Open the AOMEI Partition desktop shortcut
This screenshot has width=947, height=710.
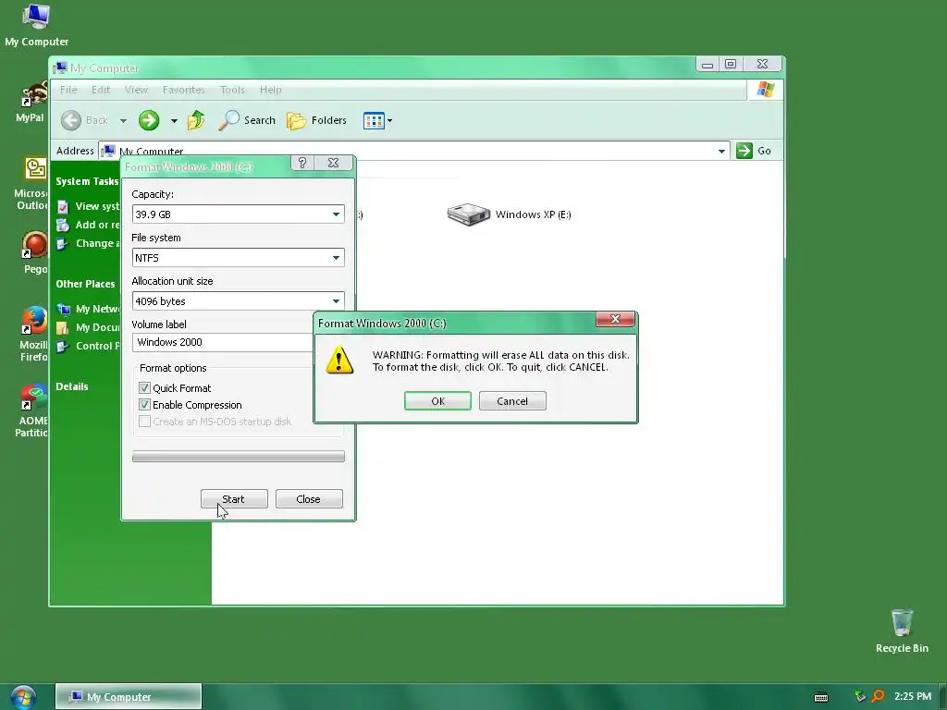[32, 410]
